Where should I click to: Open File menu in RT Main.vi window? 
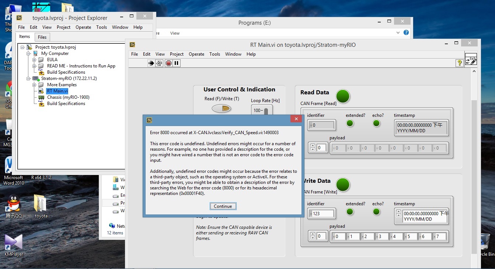click(135, 54)
